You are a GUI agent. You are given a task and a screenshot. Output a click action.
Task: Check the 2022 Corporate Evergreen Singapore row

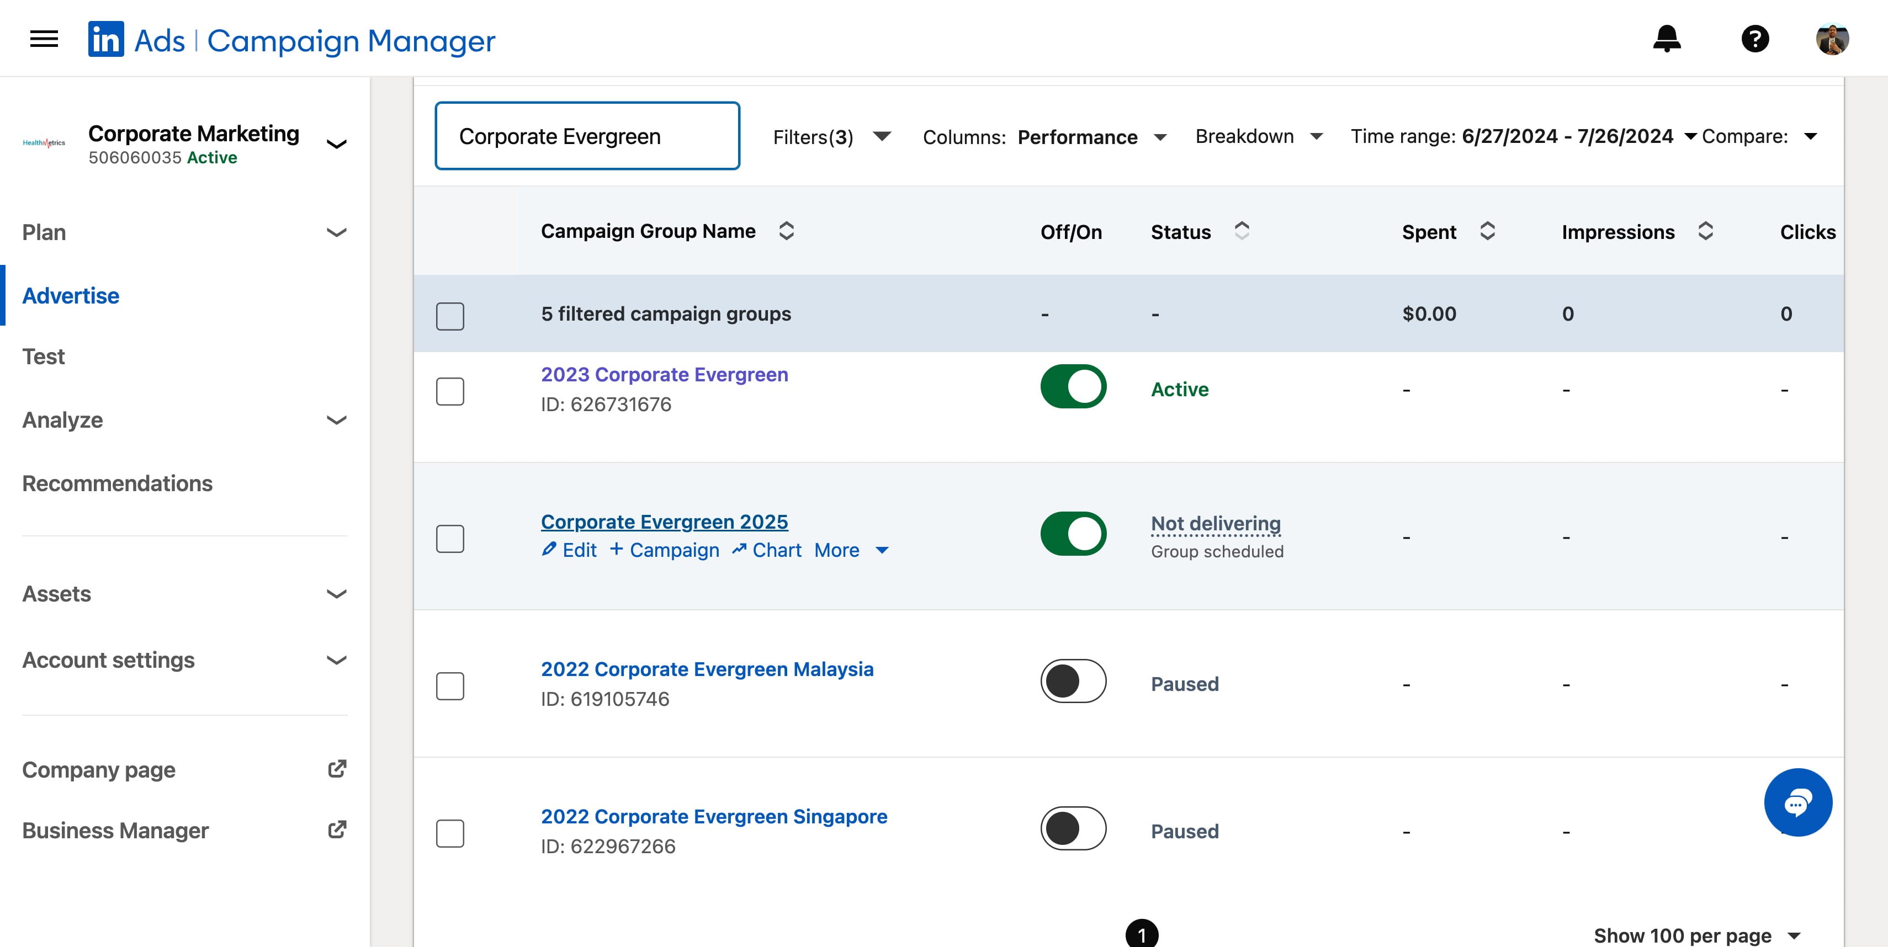tap(450, 833)
